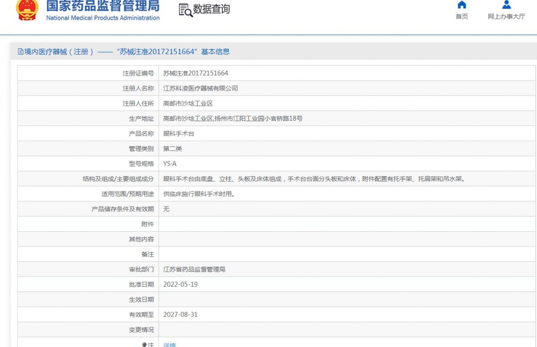This screenshot has width=537, height=347.
Task: Click the 高邮市沙埝工业区 address value in the 注册人住所 row
Action: coord(188,103)
